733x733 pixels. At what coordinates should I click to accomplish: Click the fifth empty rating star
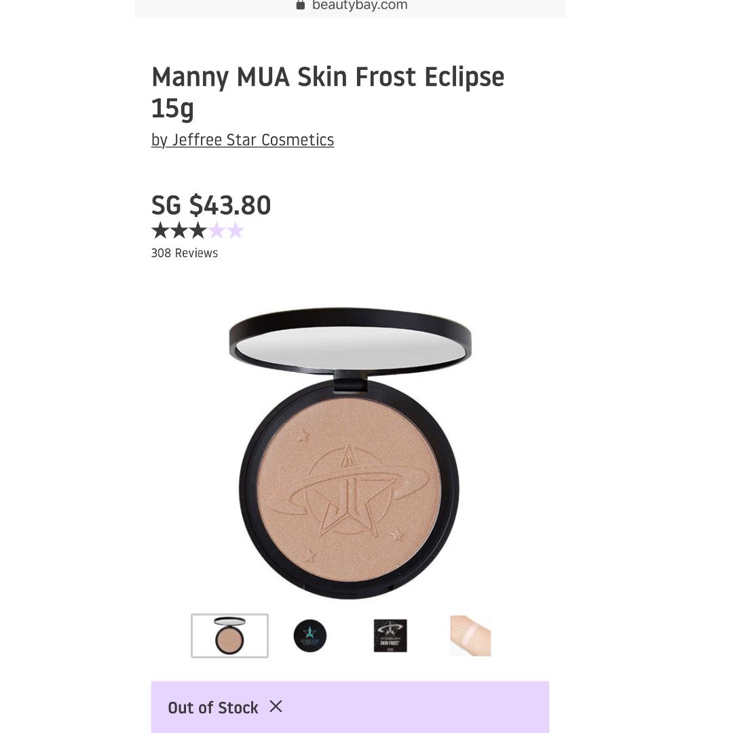click(x=236, y=231)
